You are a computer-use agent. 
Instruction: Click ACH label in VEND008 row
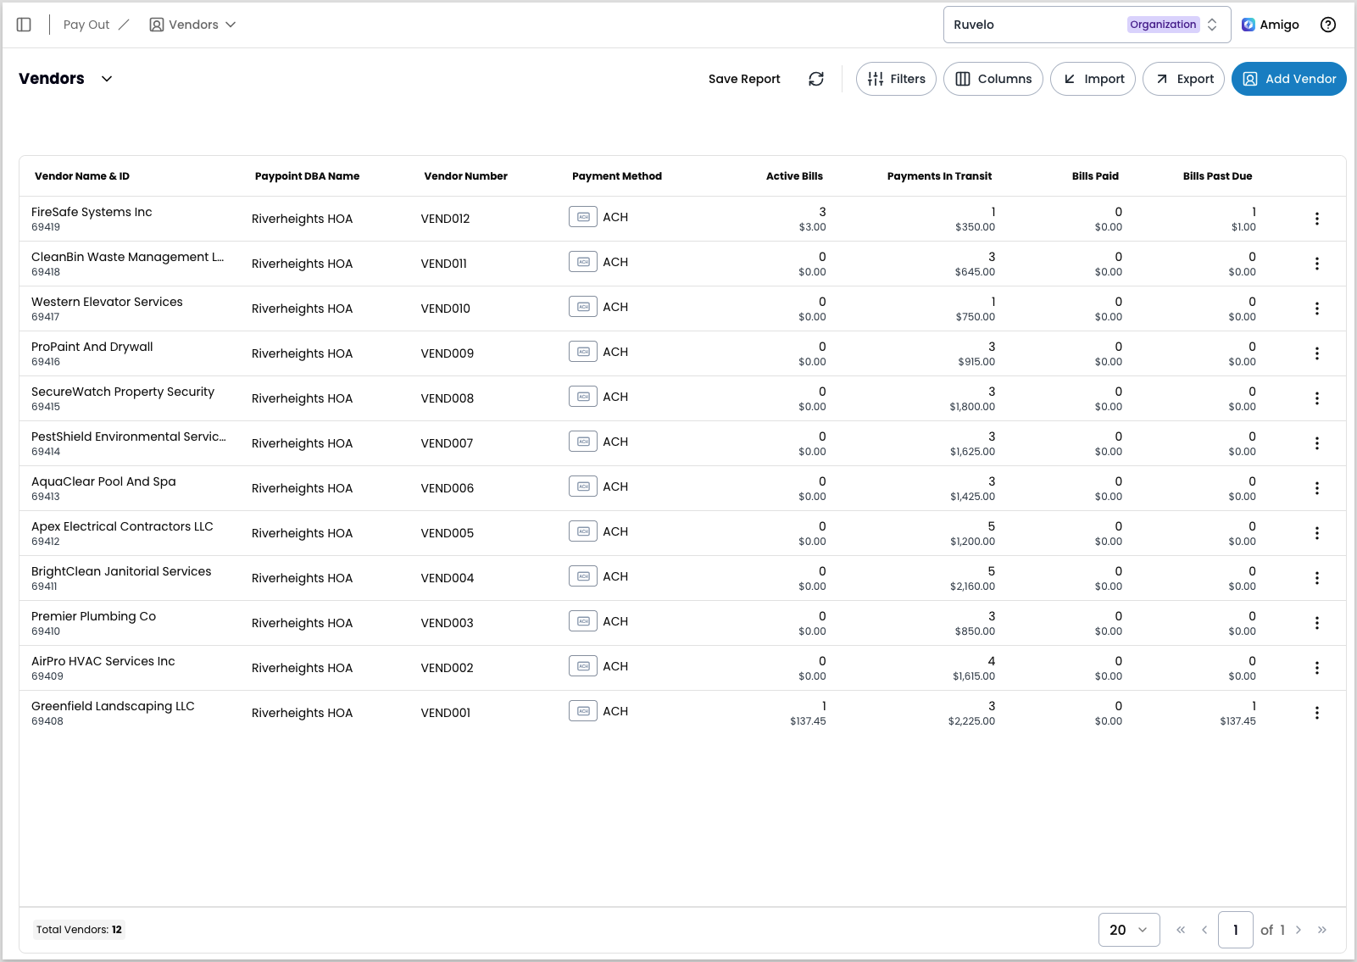click(x=615, y=397)
